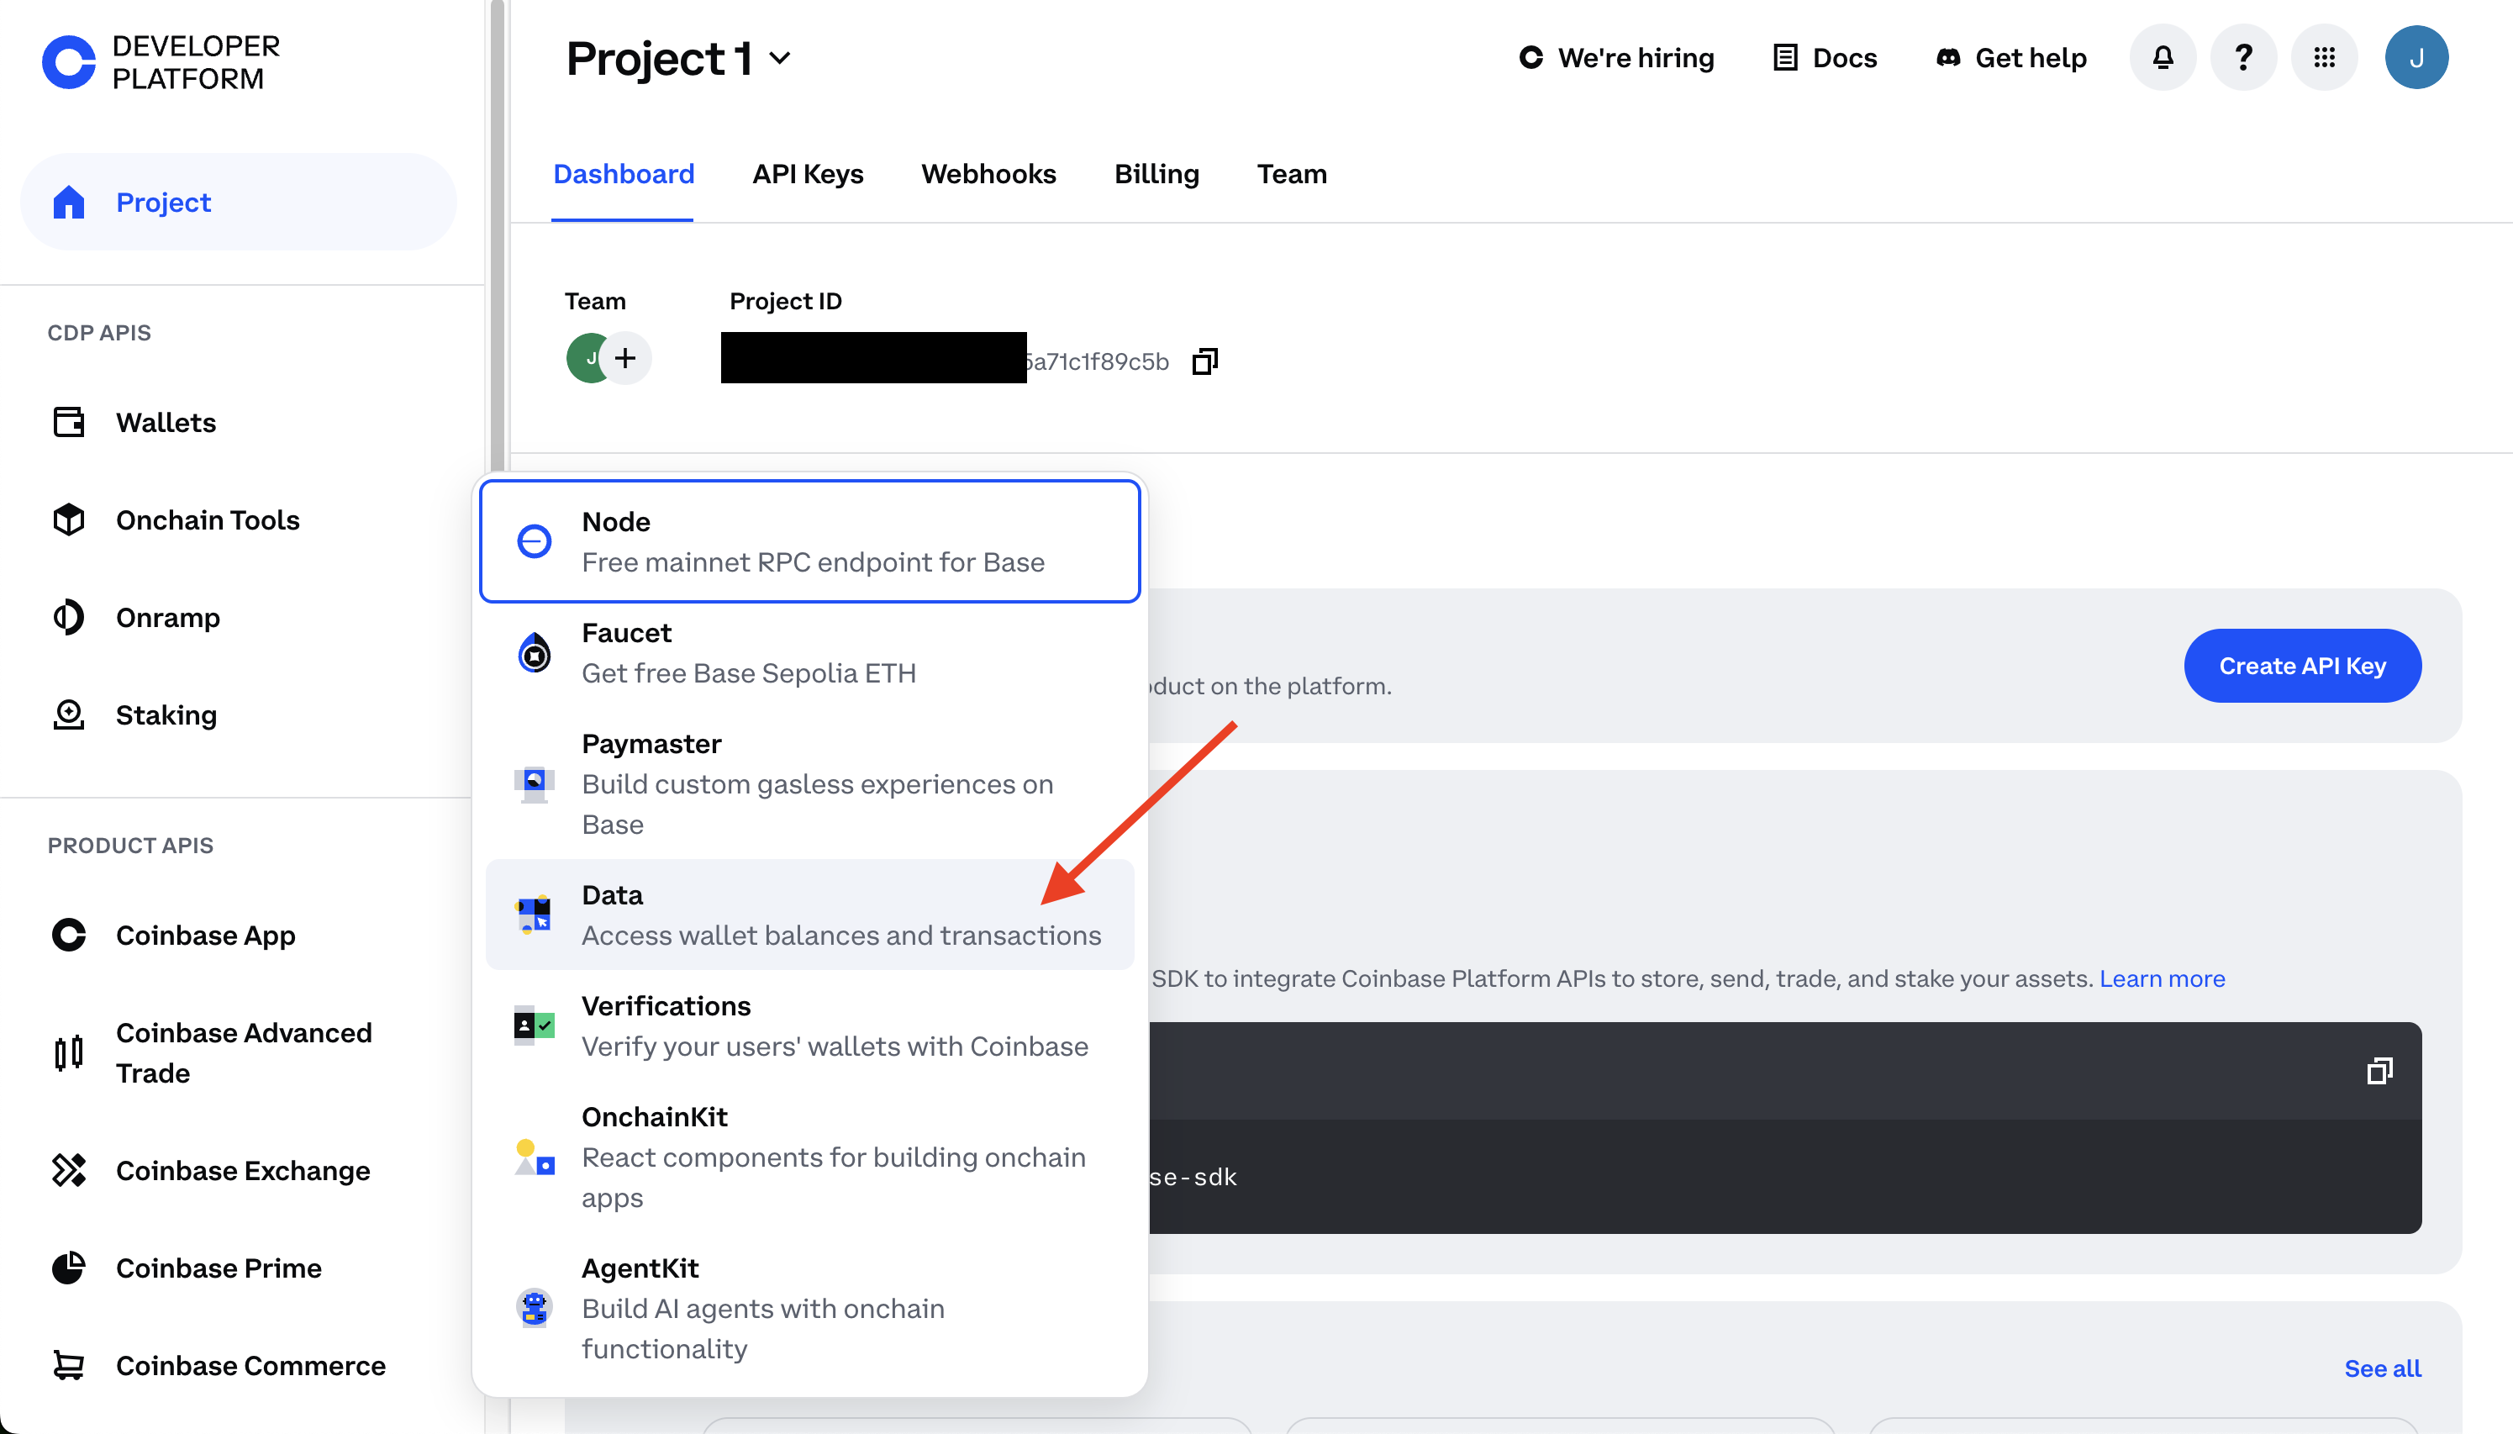Image resolution: width=2513 pixels, height=1434 pixels.
Task: Select Faucet from the Onchain Tools menu
Action: coord(809,653)
